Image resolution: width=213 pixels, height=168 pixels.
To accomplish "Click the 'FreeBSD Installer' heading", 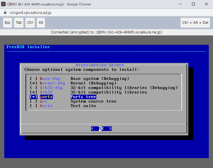I will [x=28, y=47].
